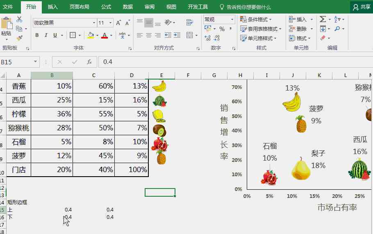
Task: Select the Format Painter brush
Action: 19,38
